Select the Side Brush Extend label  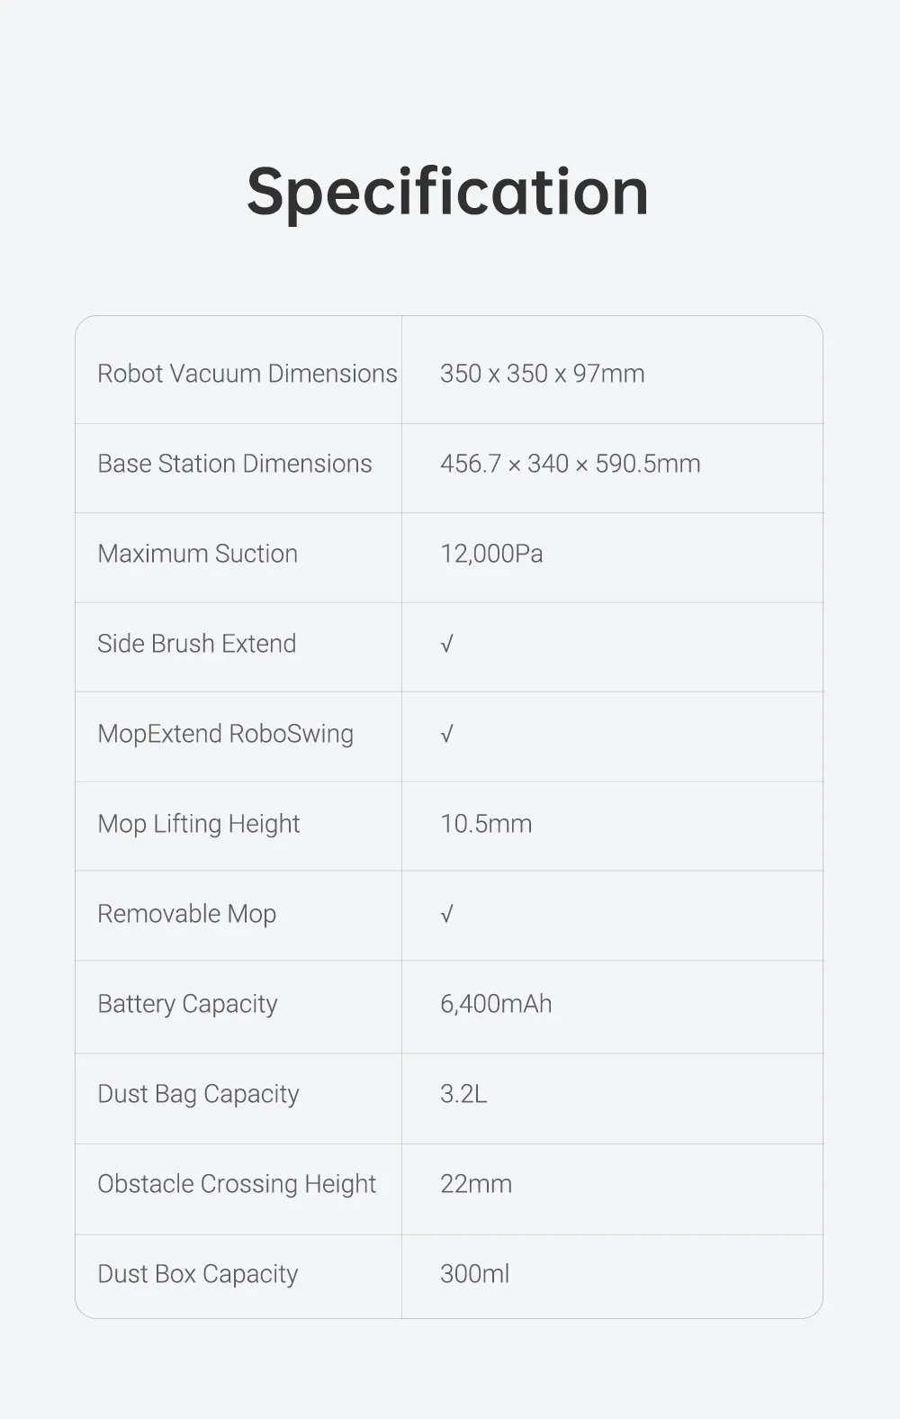[x=196, y=644]
